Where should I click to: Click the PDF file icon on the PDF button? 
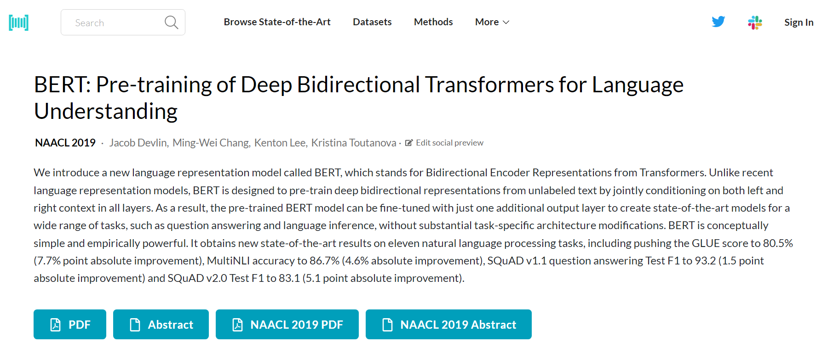(x=55, y=325)
